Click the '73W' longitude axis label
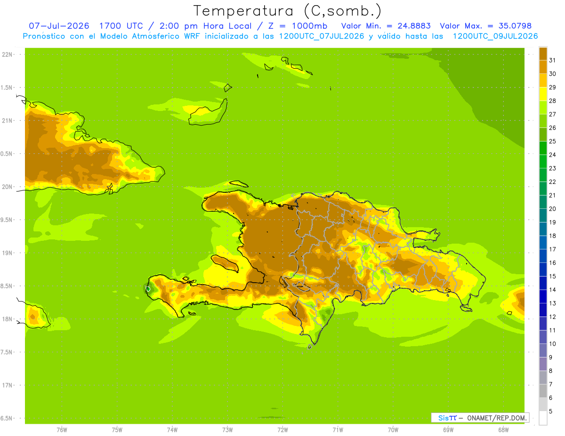The width and height of the screenshot is (565, 436). [227, 430]
